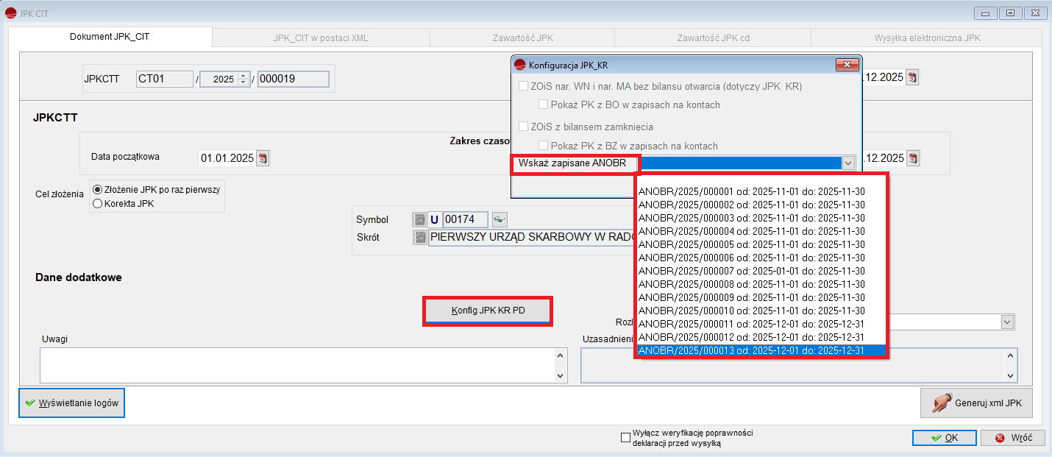Increase the year 2025 with stepper up arrow
Viewport: 1052px width, 457px height.
[x=244, y=75]
